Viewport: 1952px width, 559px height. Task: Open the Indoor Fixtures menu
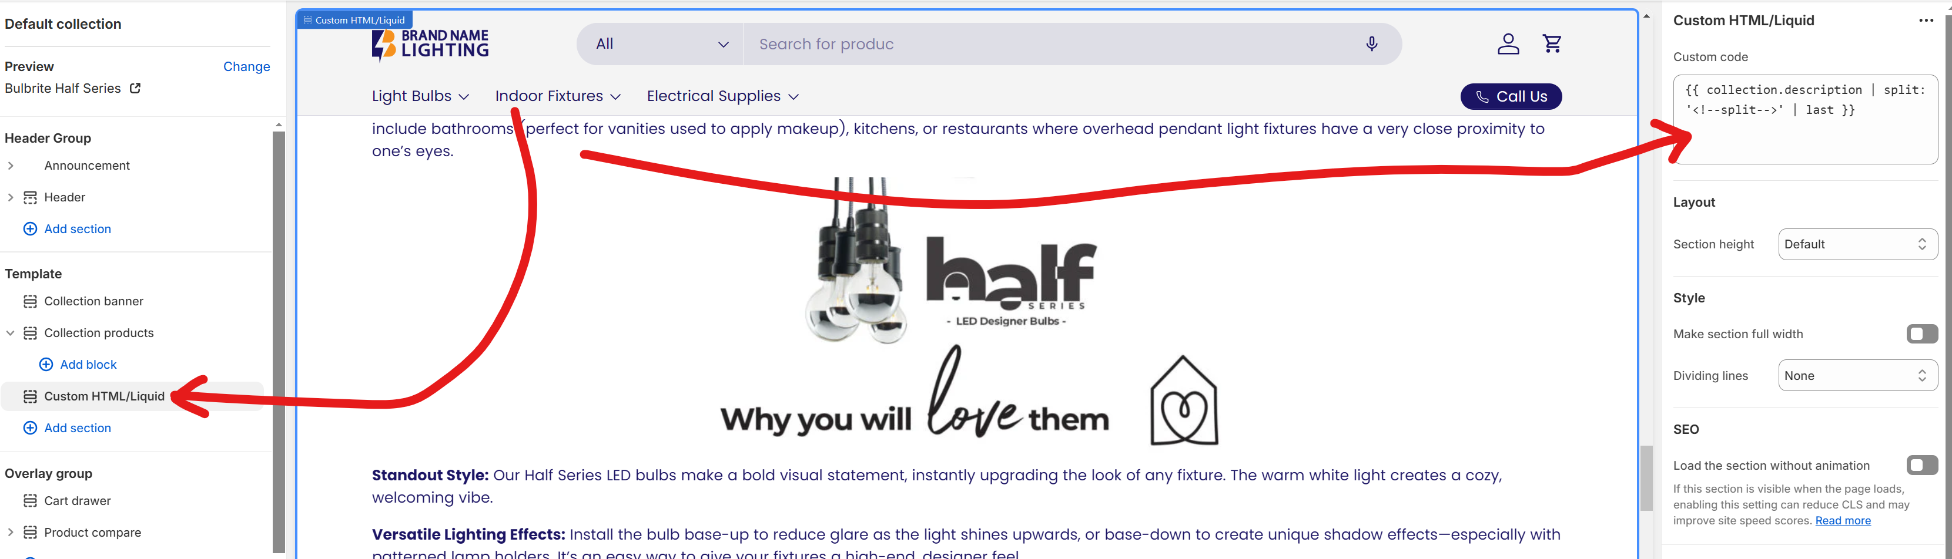click(558, 96)
